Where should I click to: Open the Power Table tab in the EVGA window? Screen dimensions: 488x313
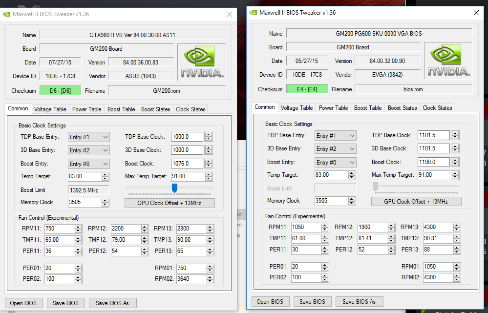(333, 108)
